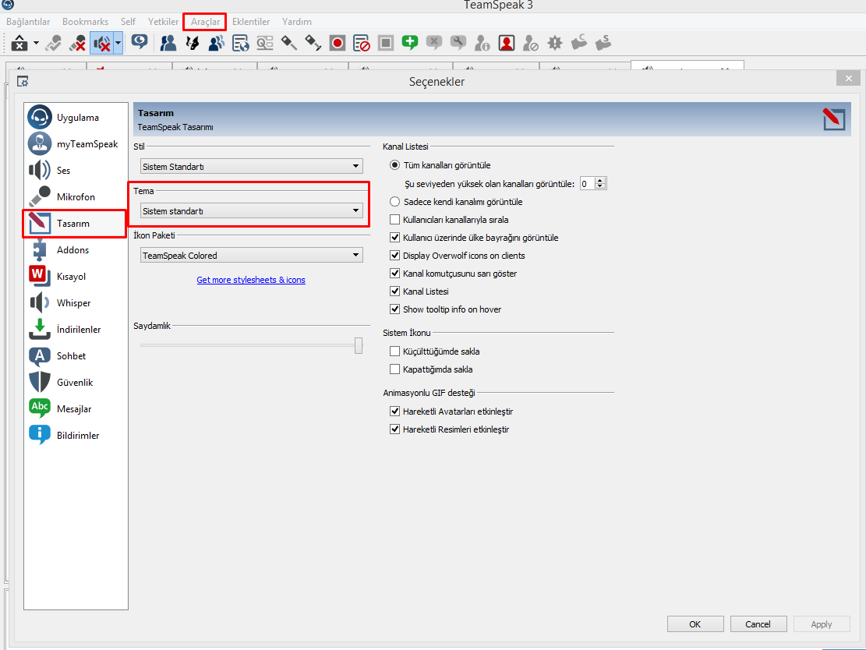
Task: Click the gray chat bubble wrench icon
Action: click(458, 43)
